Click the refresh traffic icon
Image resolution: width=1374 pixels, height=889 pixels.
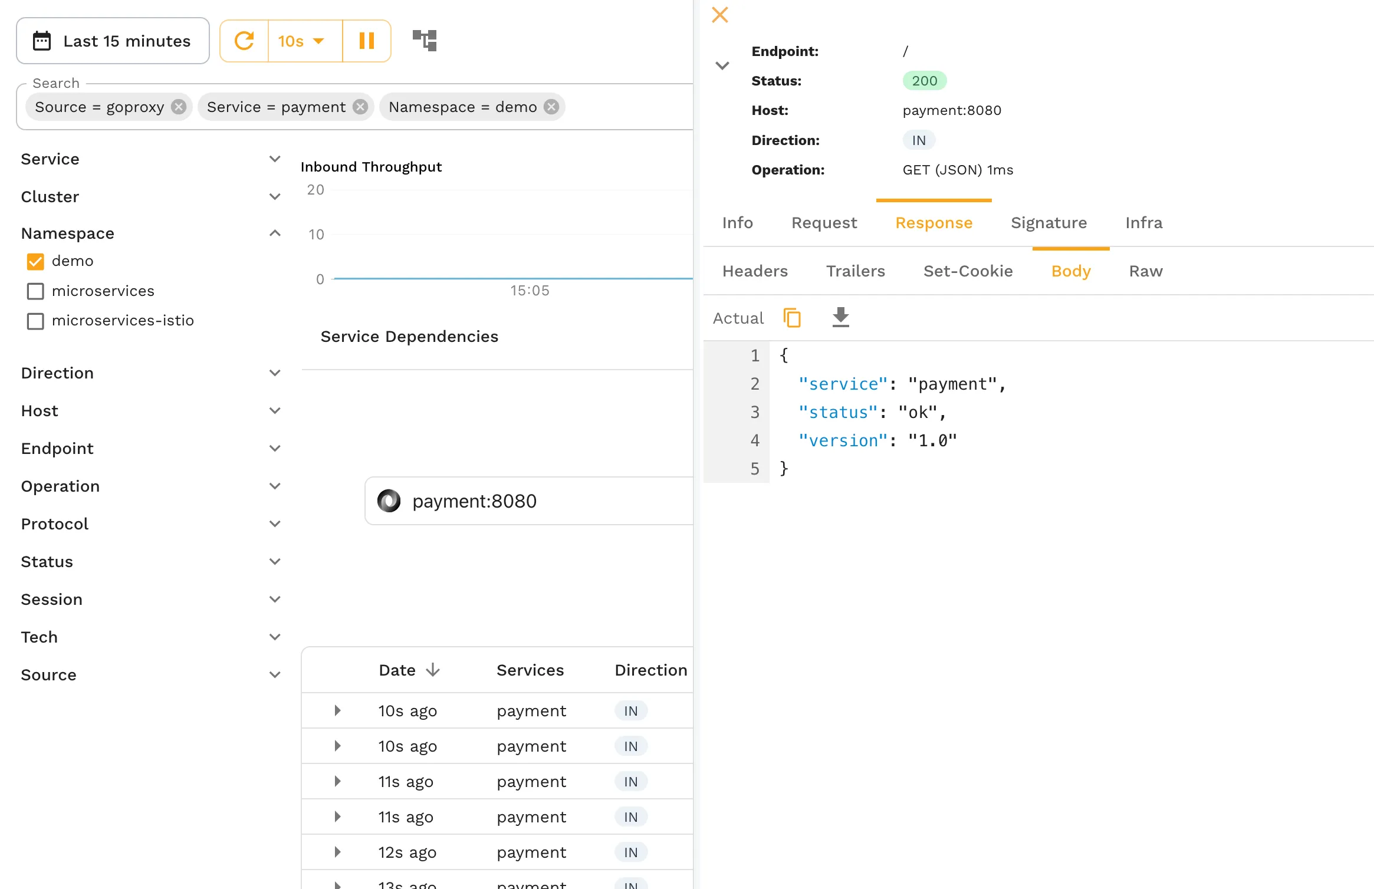(244, 41)
